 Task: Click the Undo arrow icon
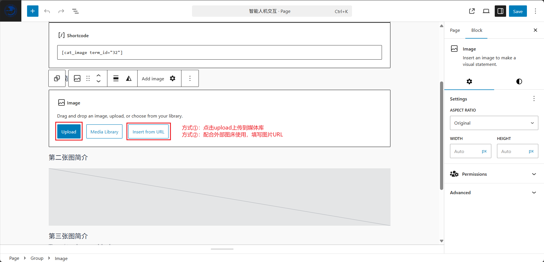[47, 11]
